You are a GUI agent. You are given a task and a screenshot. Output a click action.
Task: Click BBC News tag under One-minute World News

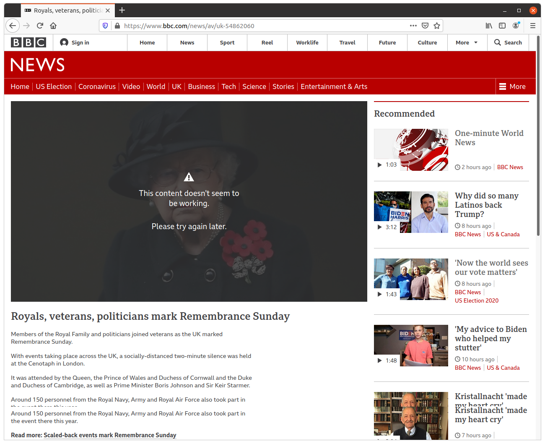[x=510, y=167]
